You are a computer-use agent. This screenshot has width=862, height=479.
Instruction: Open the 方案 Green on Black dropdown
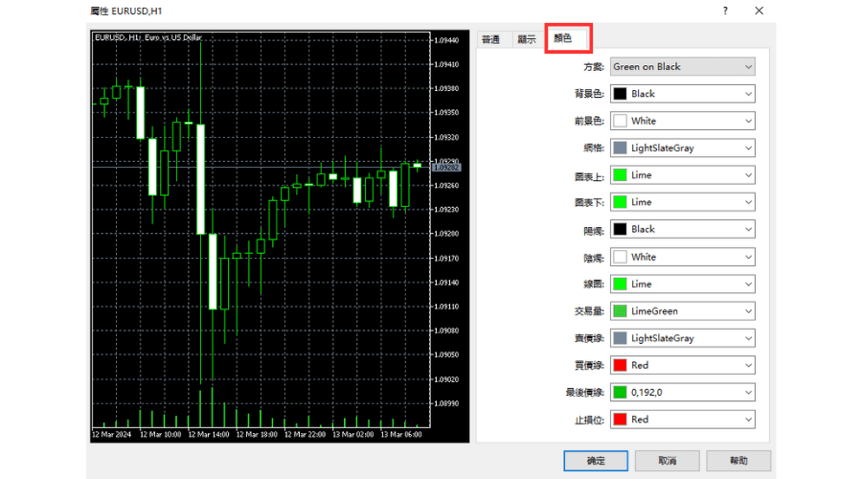[682, 67]
